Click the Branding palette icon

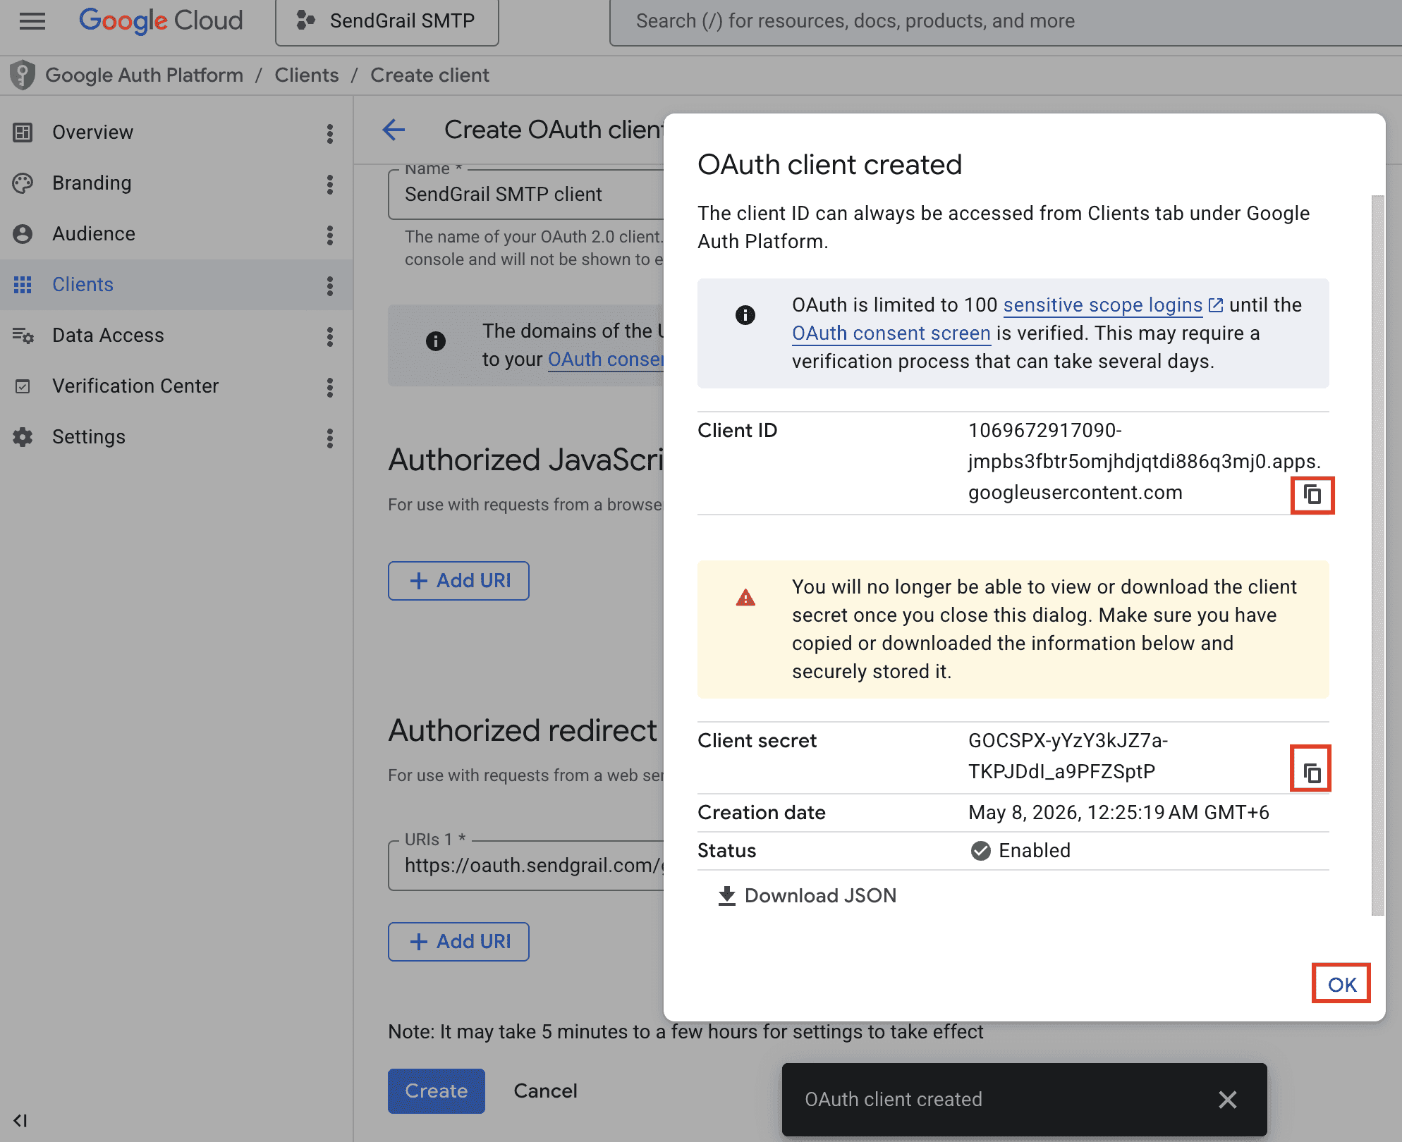(23, 183)
